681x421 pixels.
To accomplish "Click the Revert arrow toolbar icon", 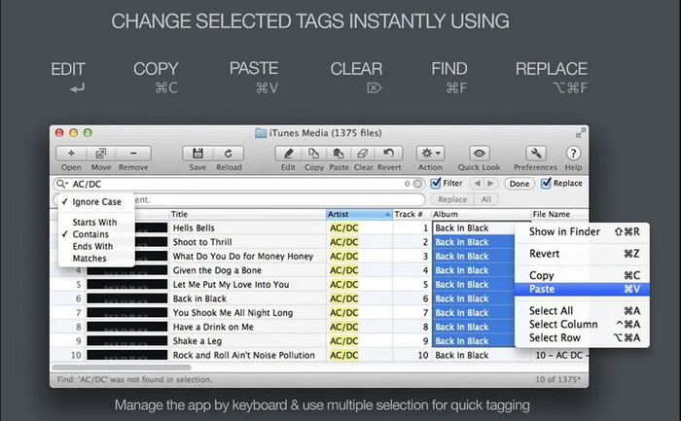I will pos(389,154).
